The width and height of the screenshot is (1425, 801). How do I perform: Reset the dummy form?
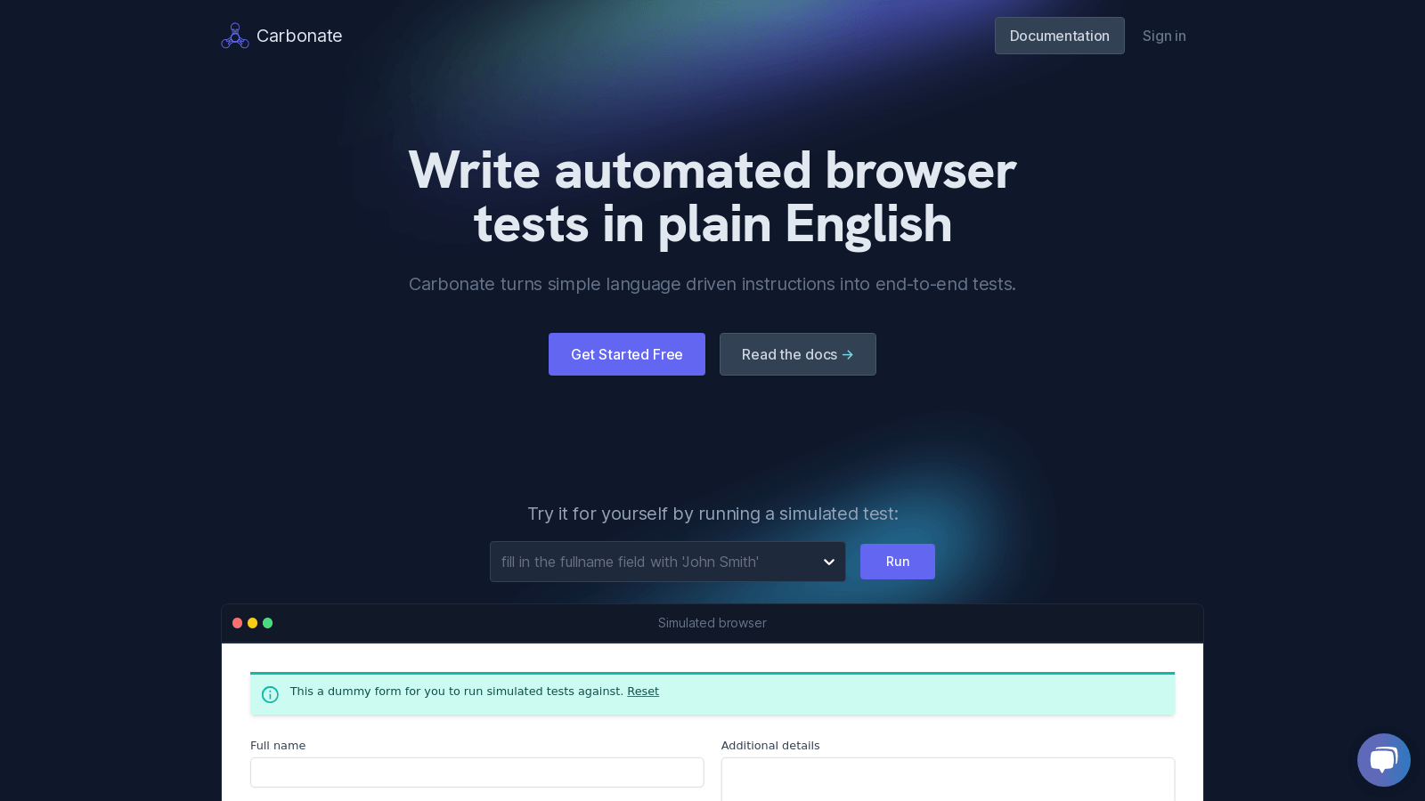click(643, 692)
